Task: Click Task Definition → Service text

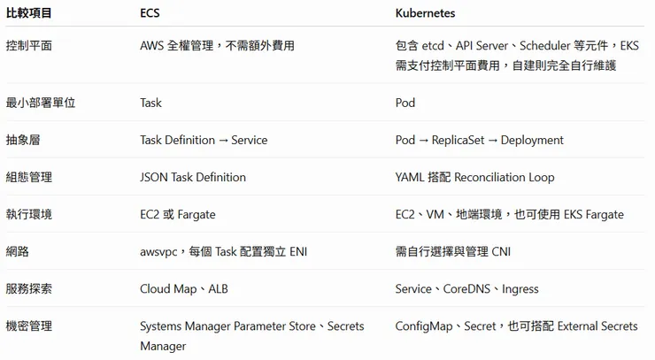Action: (204, 140)
